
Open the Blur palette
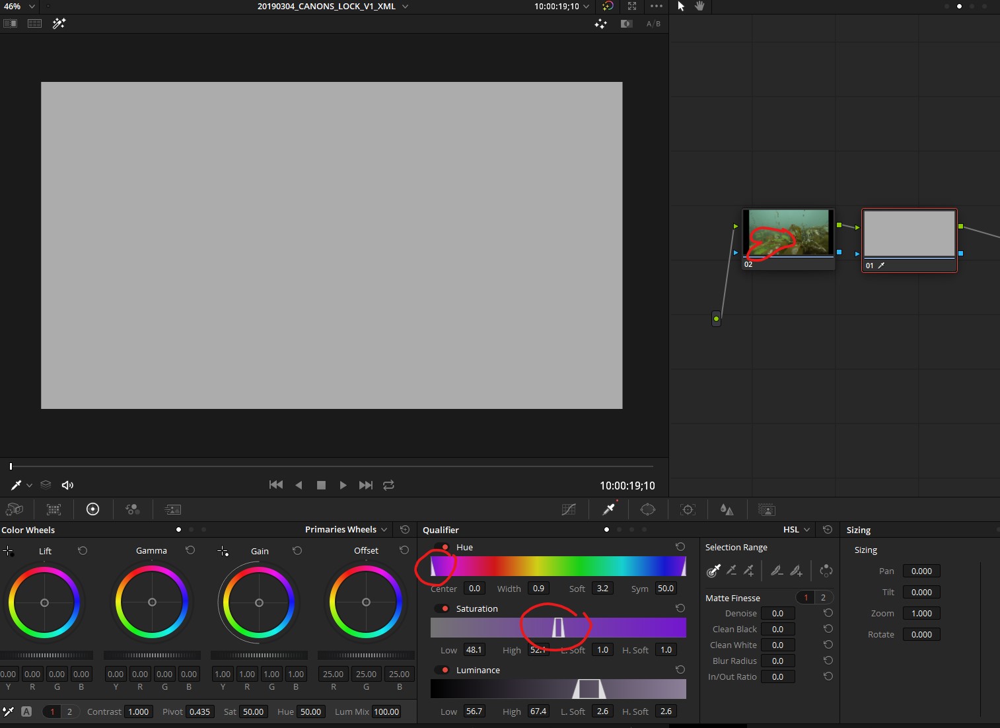[727, 509]
